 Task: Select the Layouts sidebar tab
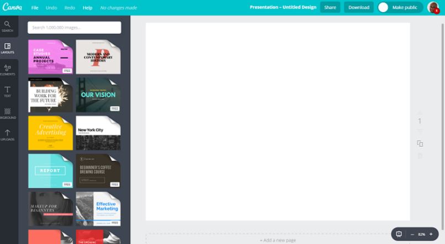(x=8, y=48)
